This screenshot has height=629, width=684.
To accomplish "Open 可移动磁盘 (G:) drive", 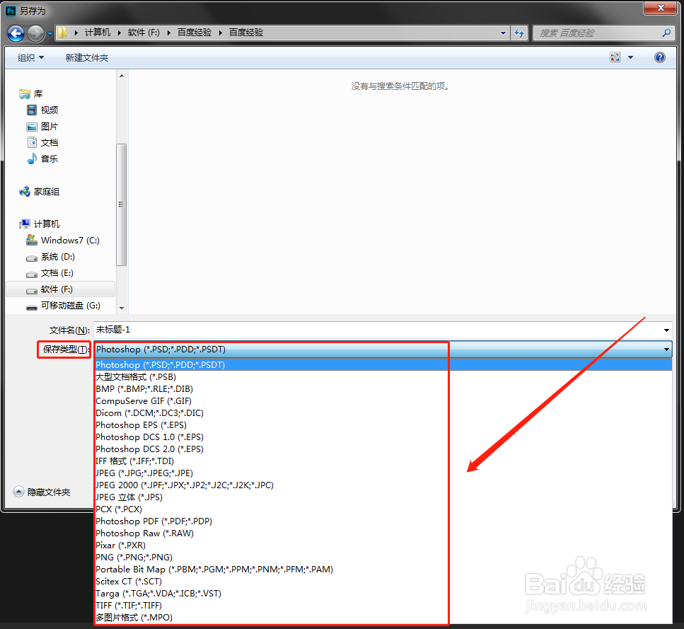I will [x=63, y=306].
